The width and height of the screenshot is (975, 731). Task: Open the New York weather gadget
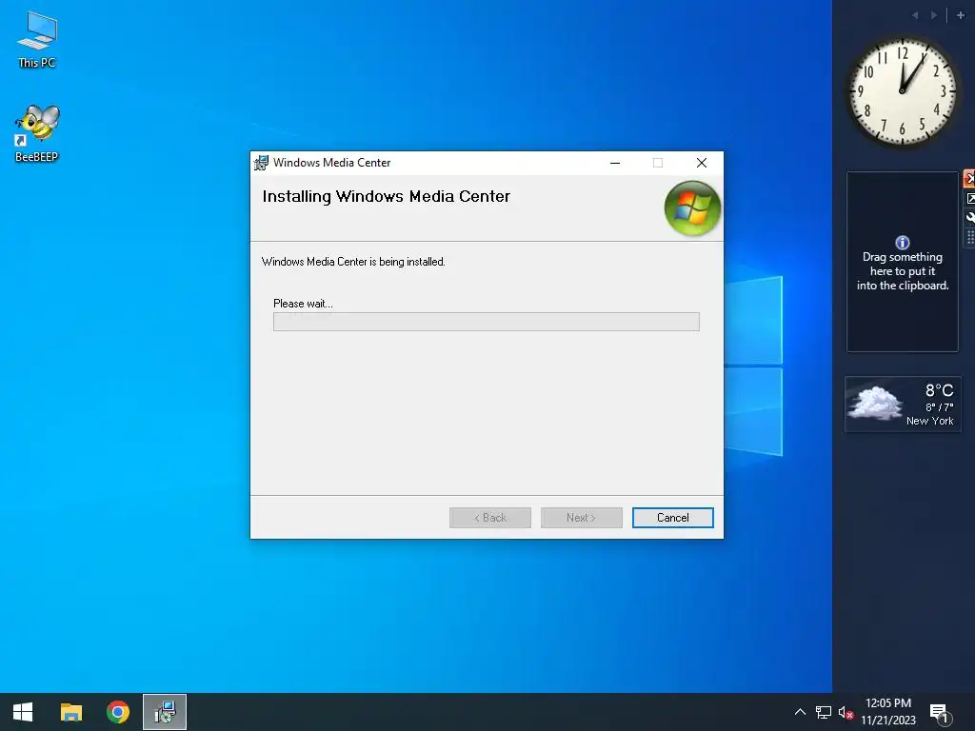(903, 404)
